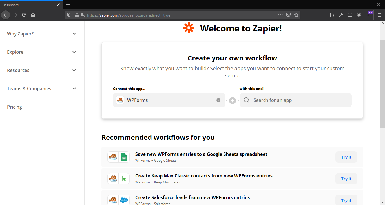Click the wrench developer tools icon
Screen dimensions: 385x205
(341, 15)
